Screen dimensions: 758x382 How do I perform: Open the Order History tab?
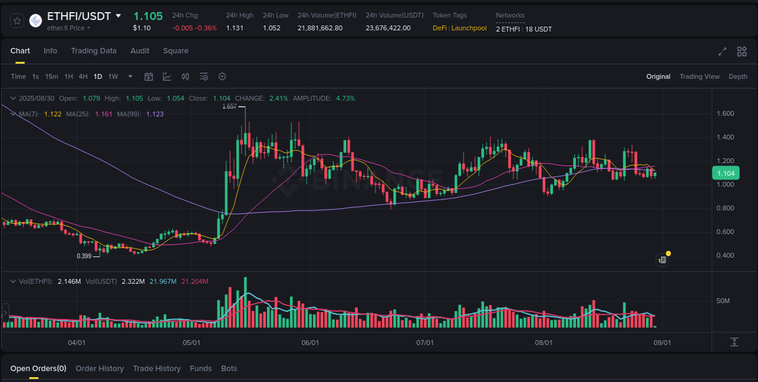(99, 368)
